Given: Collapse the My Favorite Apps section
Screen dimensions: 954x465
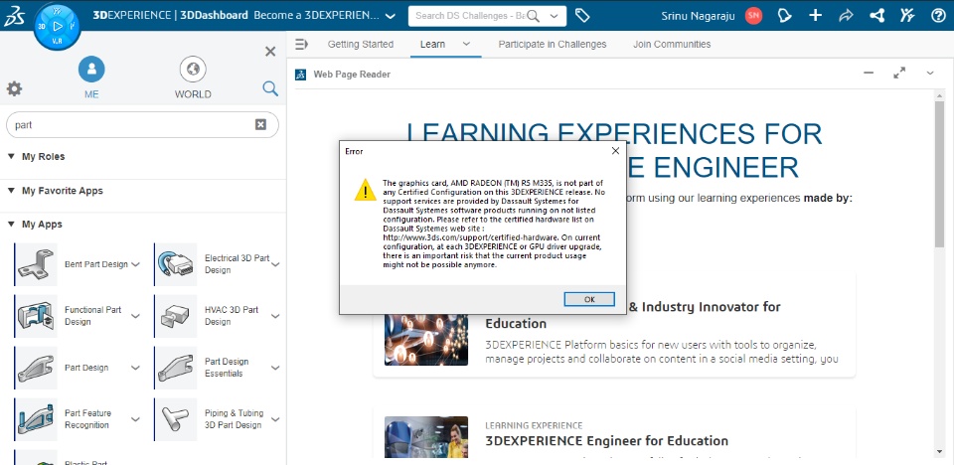Looking at the screenshot, I should click(x=11, y=191).
